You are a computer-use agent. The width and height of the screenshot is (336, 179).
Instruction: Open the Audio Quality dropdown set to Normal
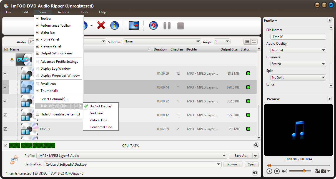click(x=298, y=50)
